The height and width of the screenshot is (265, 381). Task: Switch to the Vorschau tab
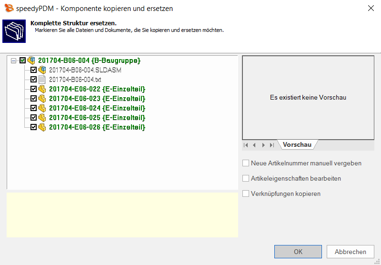(x=297, y=145)
